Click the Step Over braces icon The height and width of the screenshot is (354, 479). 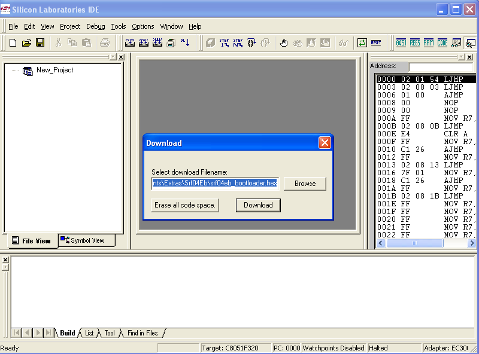(x=251, y=42)
